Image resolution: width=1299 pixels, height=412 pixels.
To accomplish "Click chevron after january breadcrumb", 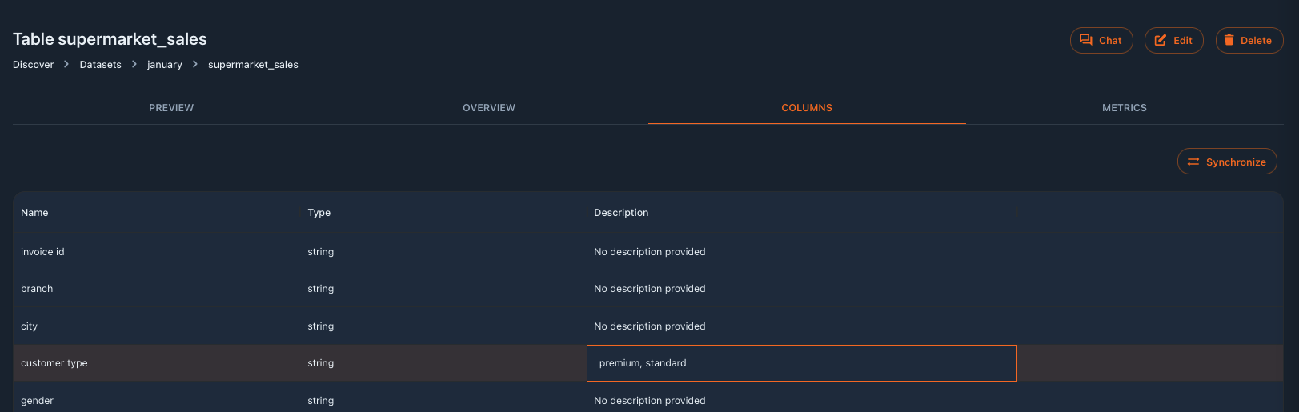I will [x=195, y=64].
